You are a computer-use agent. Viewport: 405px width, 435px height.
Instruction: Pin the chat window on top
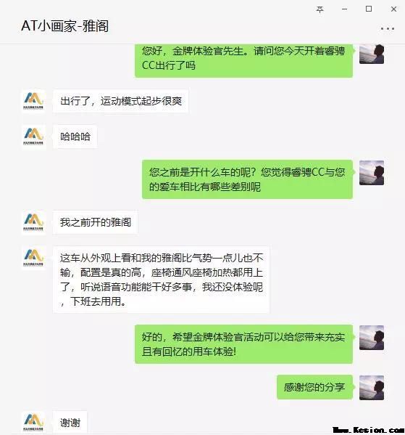coord(320,9)
